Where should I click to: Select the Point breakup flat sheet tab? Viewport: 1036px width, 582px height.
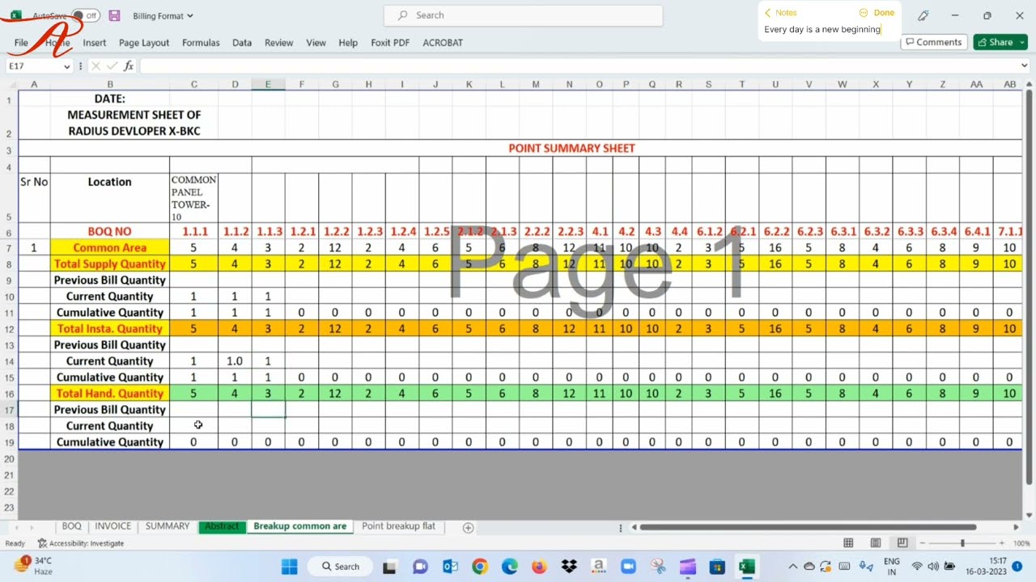pos(398,526)
